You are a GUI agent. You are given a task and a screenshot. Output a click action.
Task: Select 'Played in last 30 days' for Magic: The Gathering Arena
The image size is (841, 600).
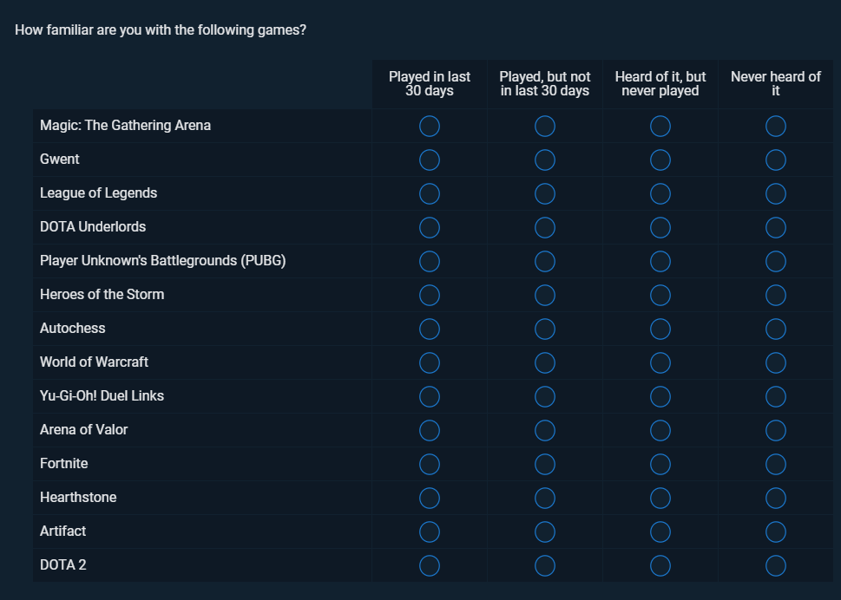pos(429,126)
